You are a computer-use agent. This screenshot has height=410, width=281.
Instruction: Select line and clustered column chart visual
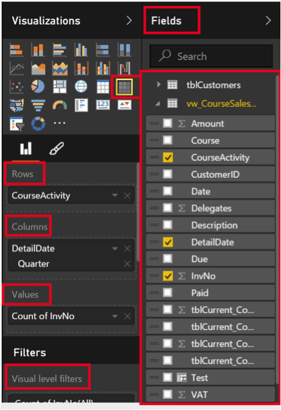[103, 68]
